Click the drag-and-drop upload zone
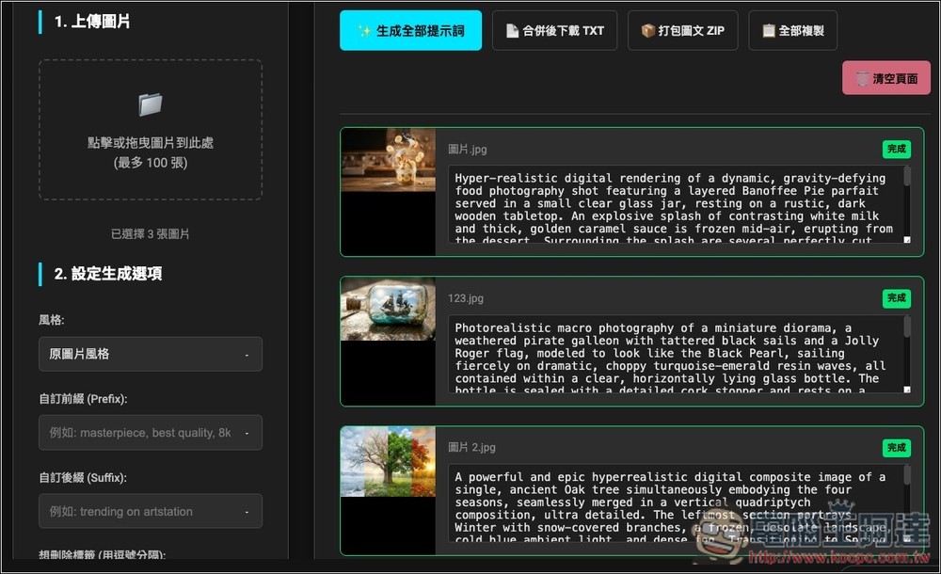This screenshot has width=941, height=574. 150,127
